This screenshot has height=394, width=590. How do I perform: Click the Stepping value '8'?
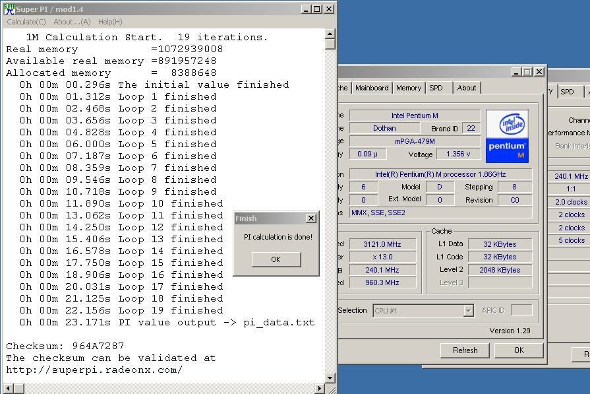(514, 187)
